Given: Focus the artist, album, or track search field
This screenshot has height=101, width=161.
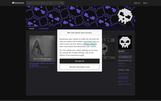Looking at the screenshot, I should 45,3.
